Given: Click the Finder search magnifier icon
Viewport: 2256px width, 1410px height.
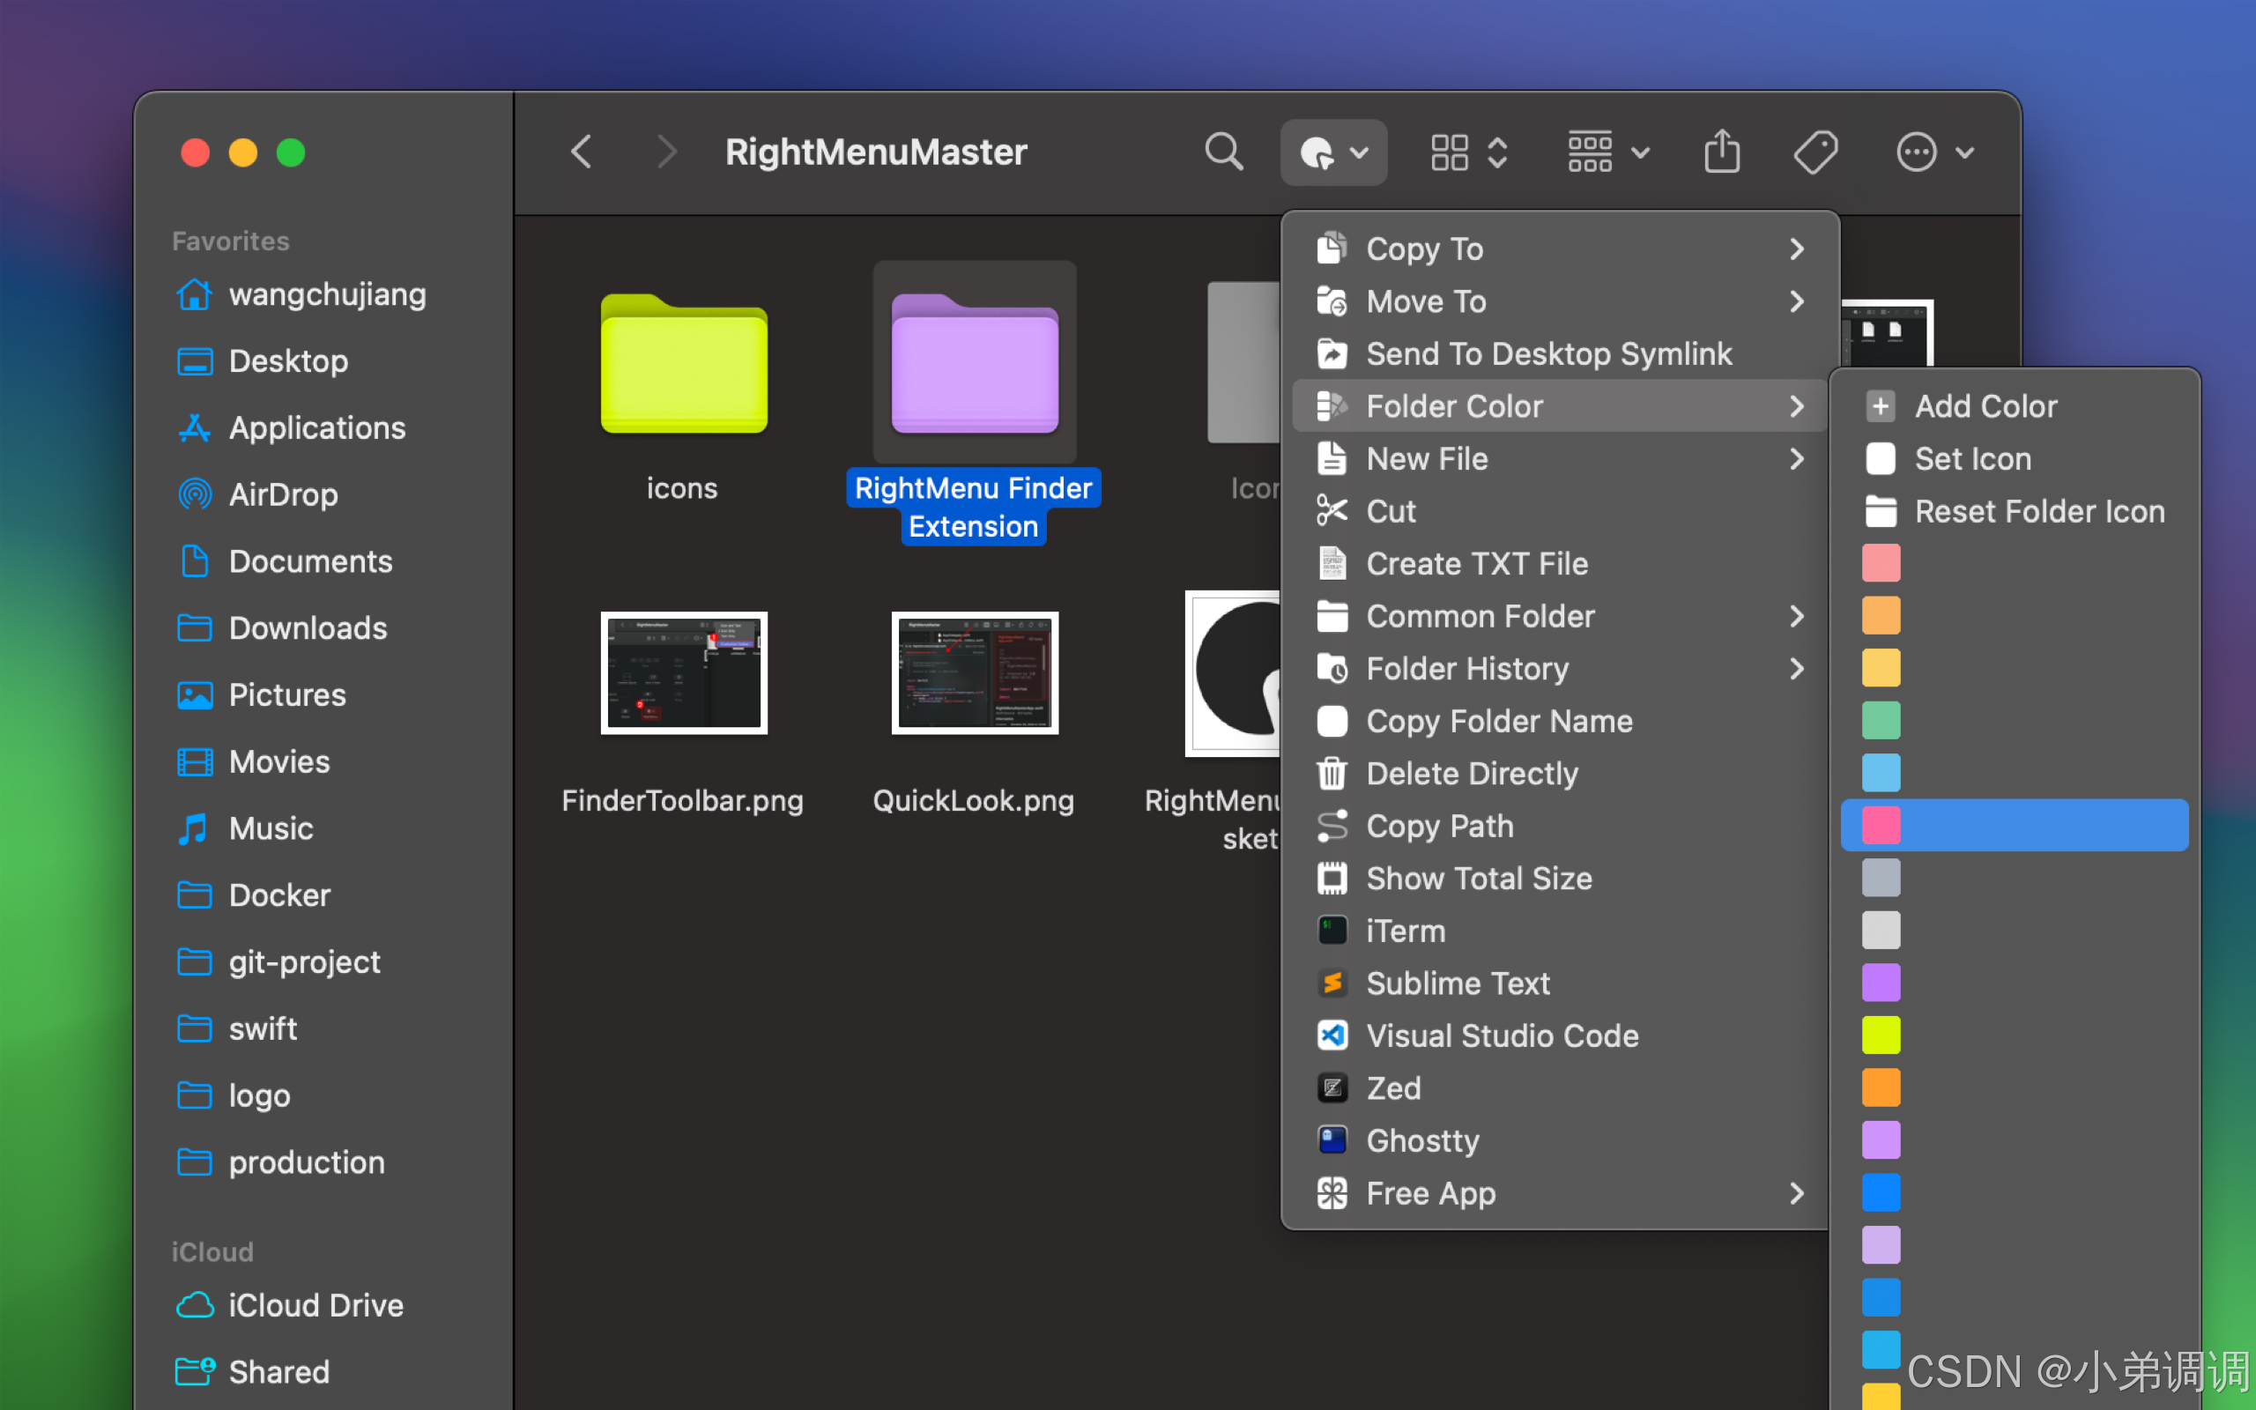Looking at the screenshot, I should coord(1223,152).
